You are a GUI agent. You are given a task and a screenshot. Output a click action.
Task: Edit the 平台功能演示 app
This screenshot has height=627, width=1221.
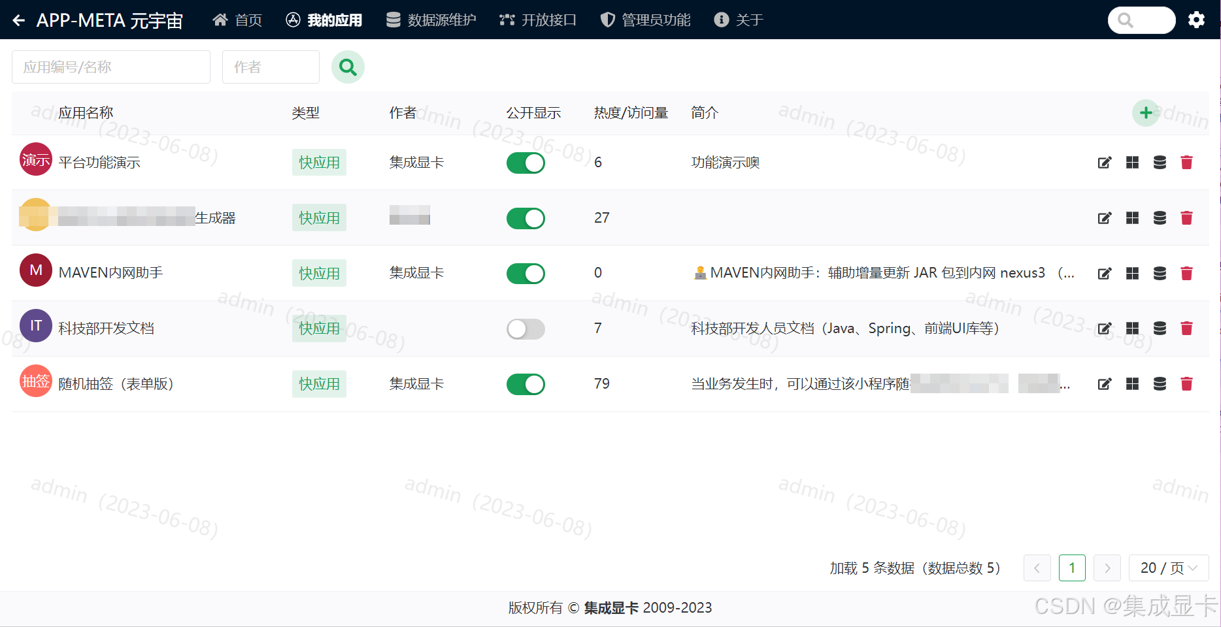(1105, 163)
